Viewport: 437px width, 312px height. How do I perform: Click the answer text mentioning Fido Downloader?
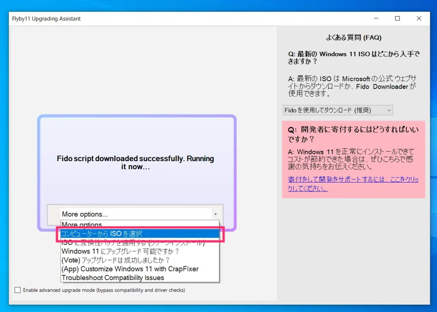352,86
